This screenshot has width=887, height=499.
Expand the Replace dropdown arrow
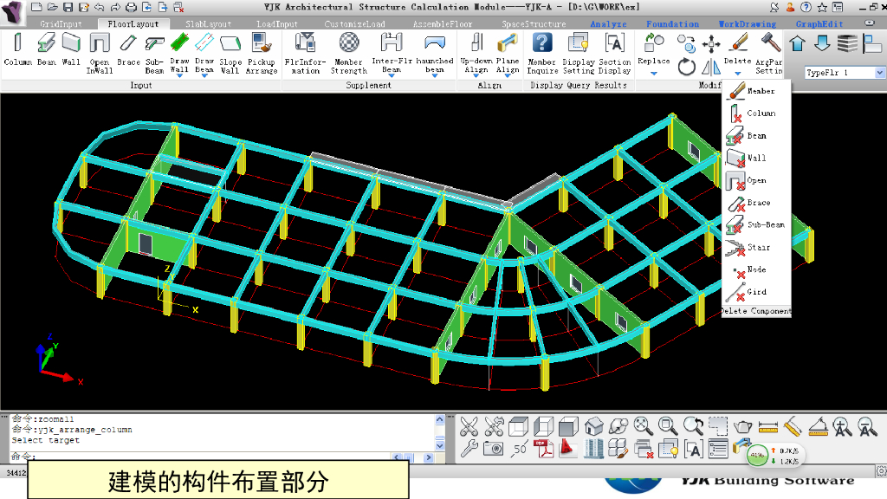[654, 74]
